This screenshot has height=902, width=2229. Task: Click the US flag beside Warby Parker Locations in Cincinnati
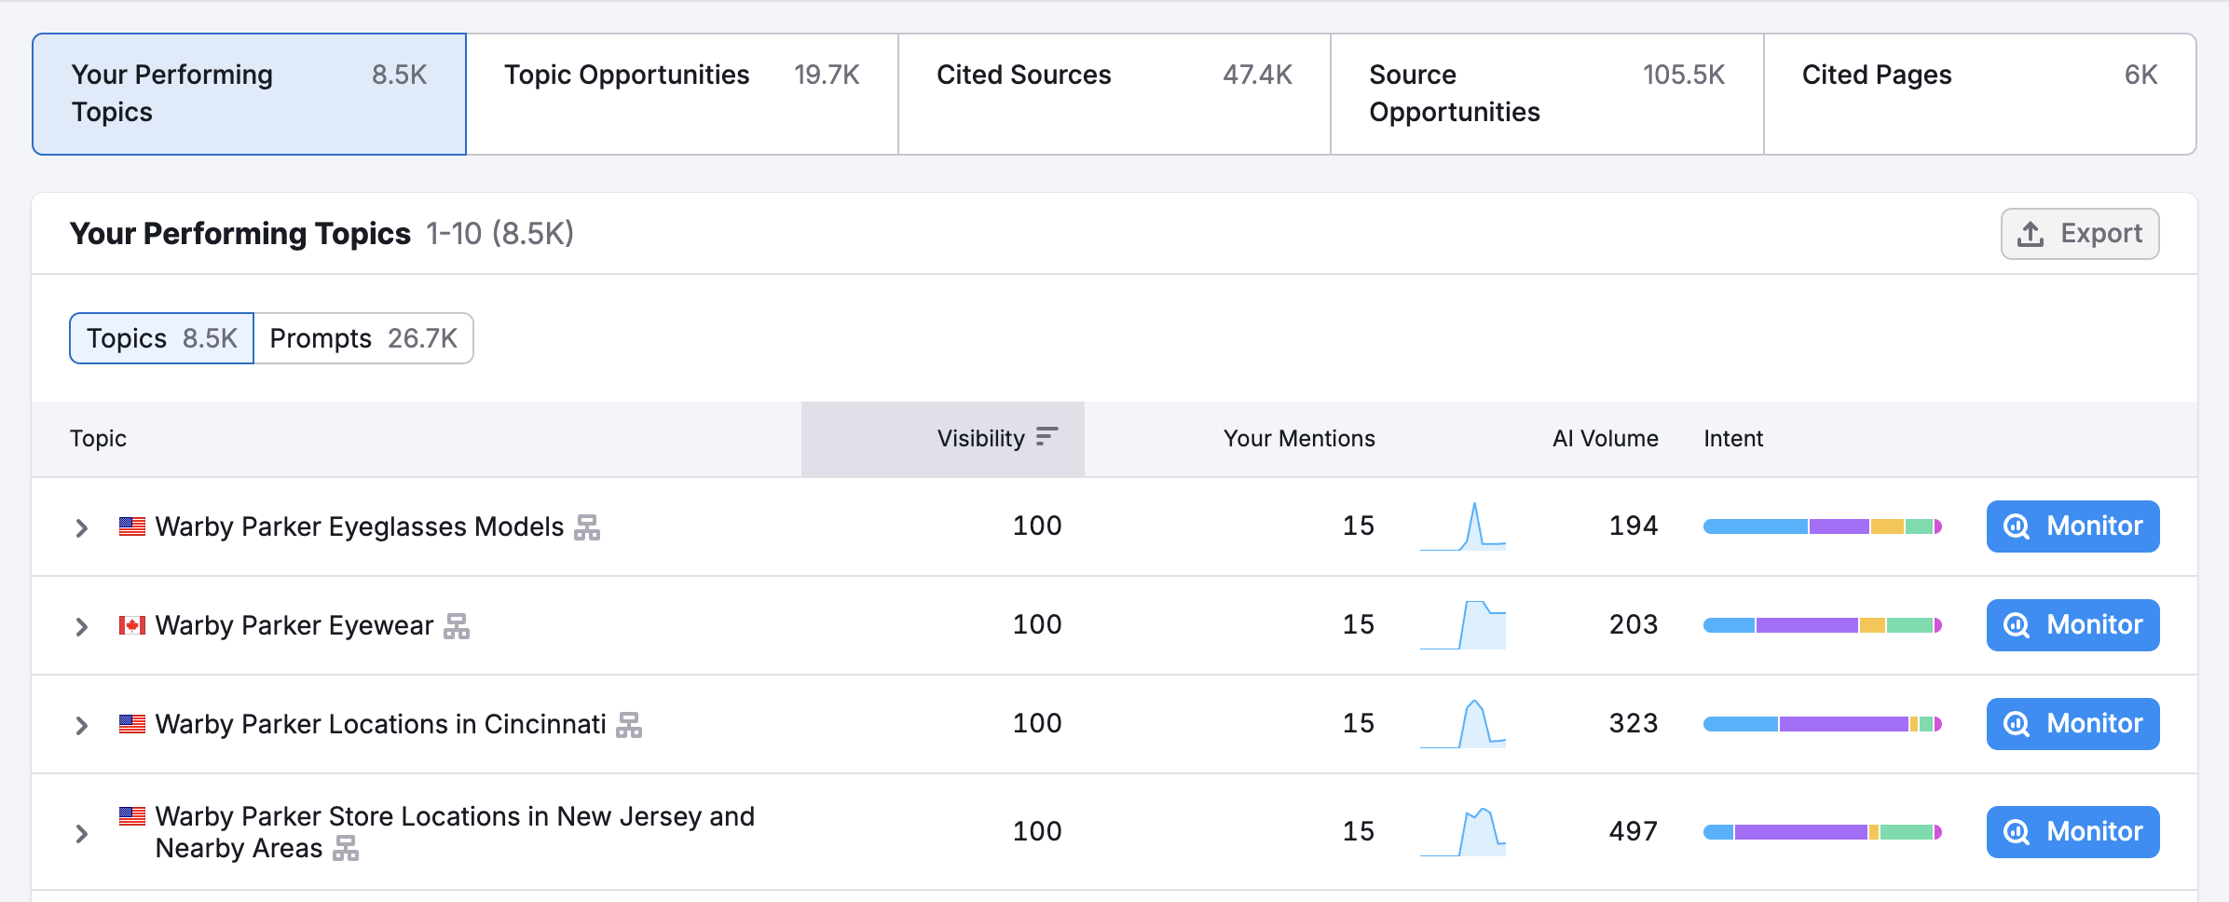[131, 723]
